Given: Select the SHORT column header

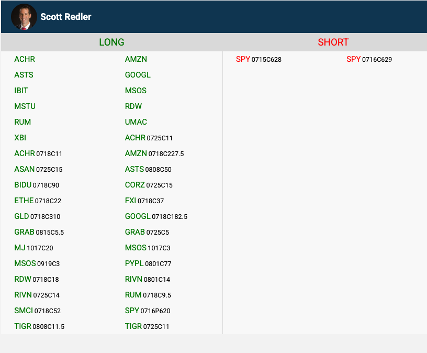Looking at the screenshot, I should click(x=333, y=42).
